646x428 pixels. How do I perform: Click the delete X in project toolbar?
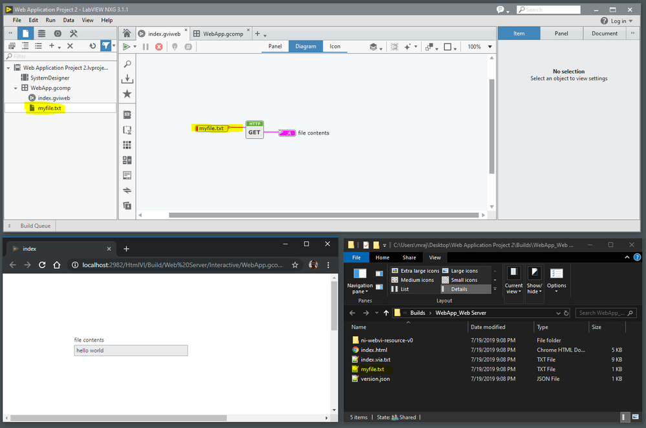coord(70,46)
